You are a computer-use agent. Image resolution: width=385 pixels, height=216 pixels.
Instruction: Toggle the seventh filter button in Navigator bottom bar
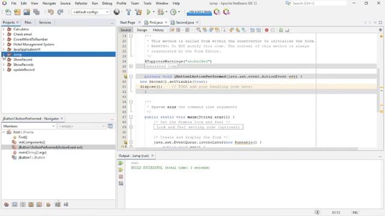58,205
